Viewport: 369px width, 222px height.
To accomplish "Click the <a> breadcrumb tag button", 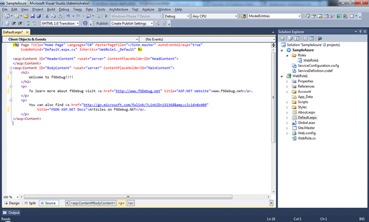I will tap(131, 203).
